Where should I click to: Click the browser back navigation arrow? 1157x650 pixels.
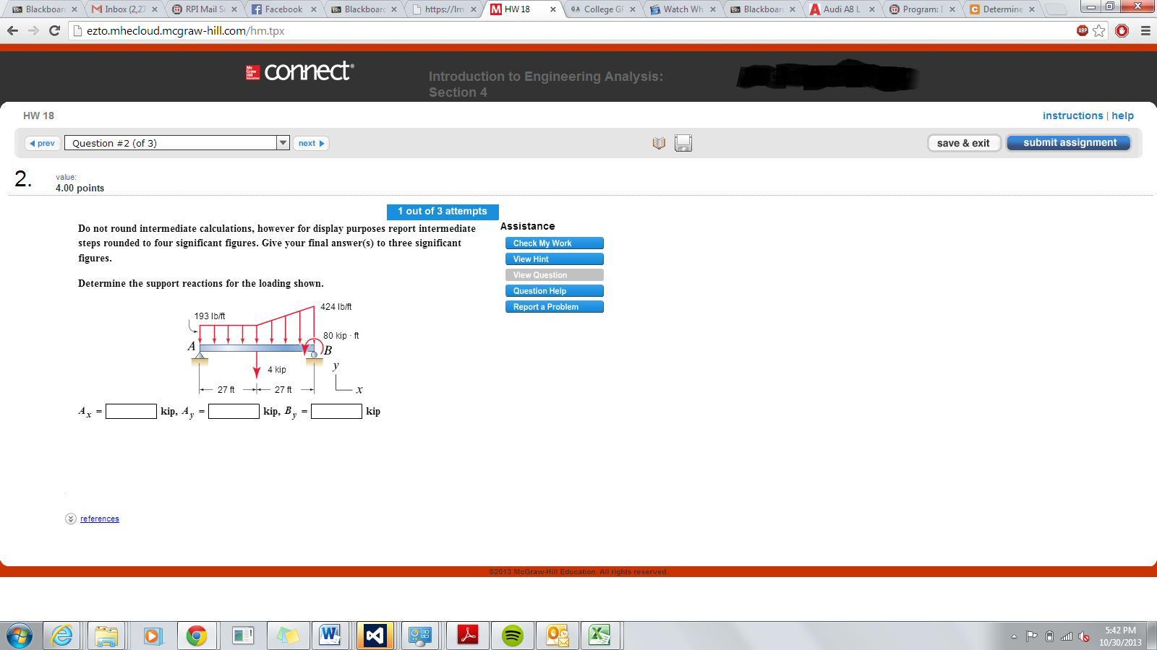13,31
